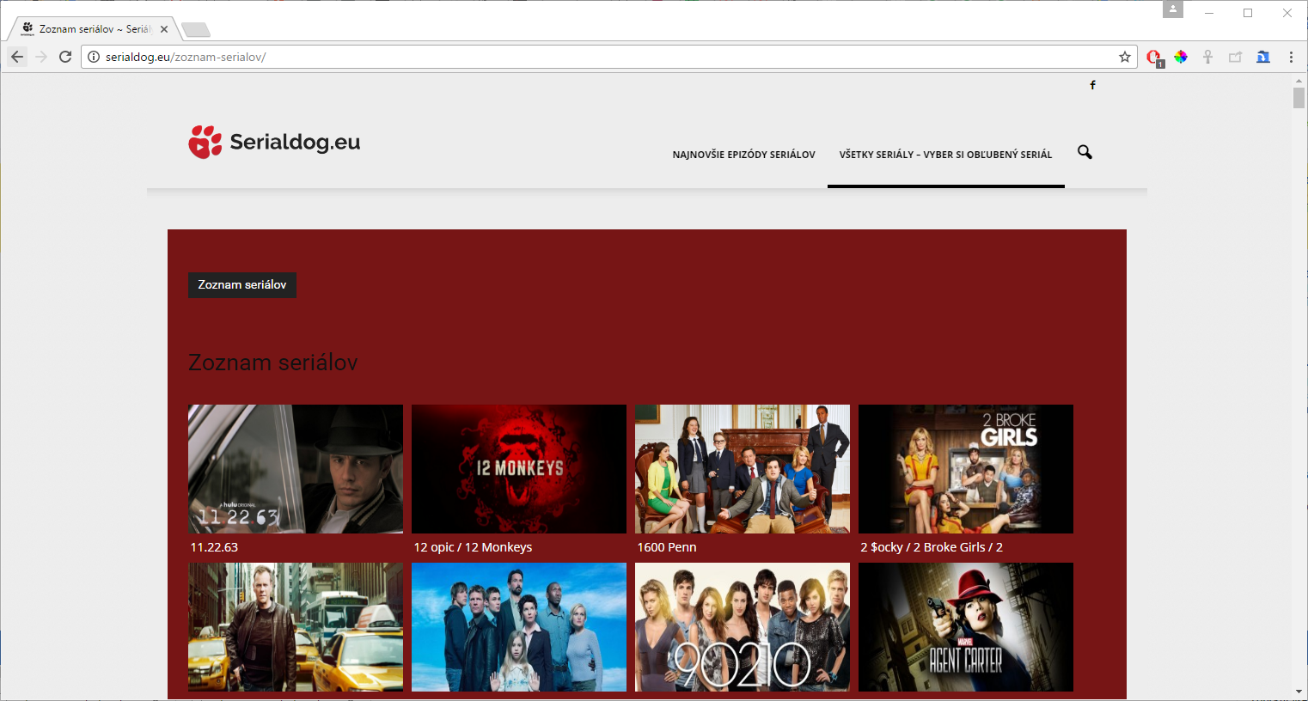Click the Serialdog.eu paw logo
Viewport: 1308px width, 701px height.
tap(205, 142)
